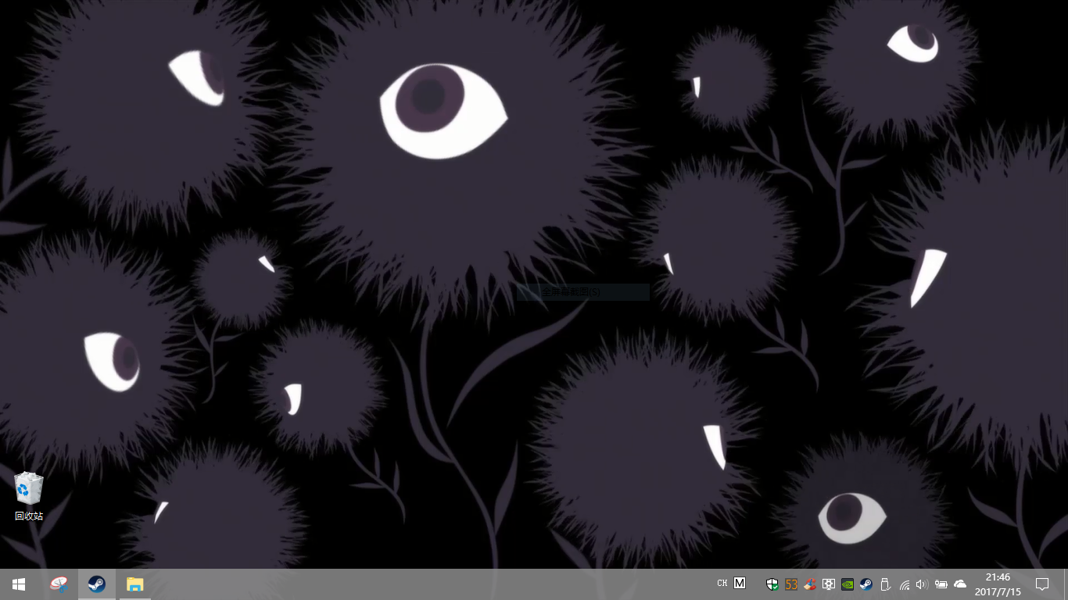1068x600 pixels.
Task: Open the Windows Start menu
Action: coord(19,584)
